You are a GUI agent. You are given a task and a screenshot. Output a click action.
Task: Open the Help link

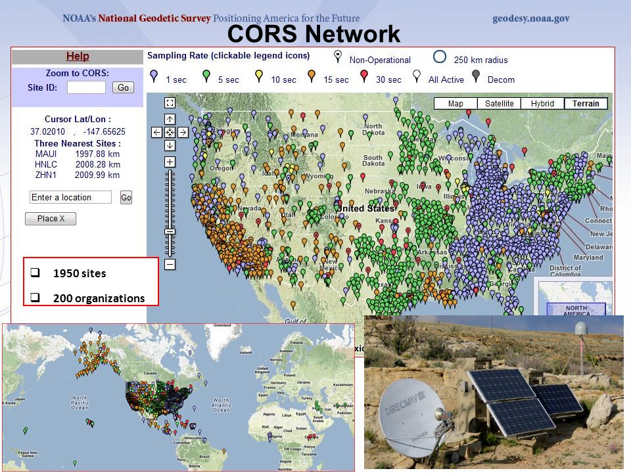[78, 56]
